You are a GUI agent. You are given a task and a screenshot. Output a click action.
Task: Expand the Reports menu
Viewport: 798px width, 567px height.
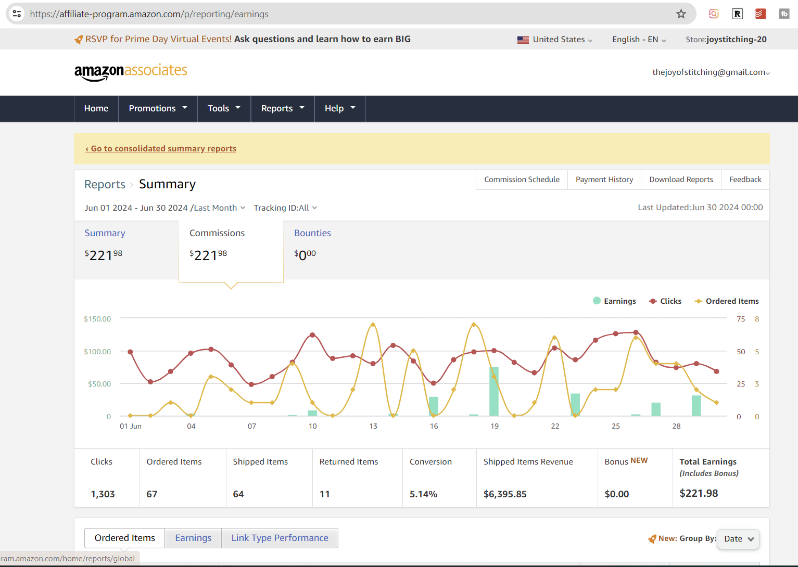(283, 108)
